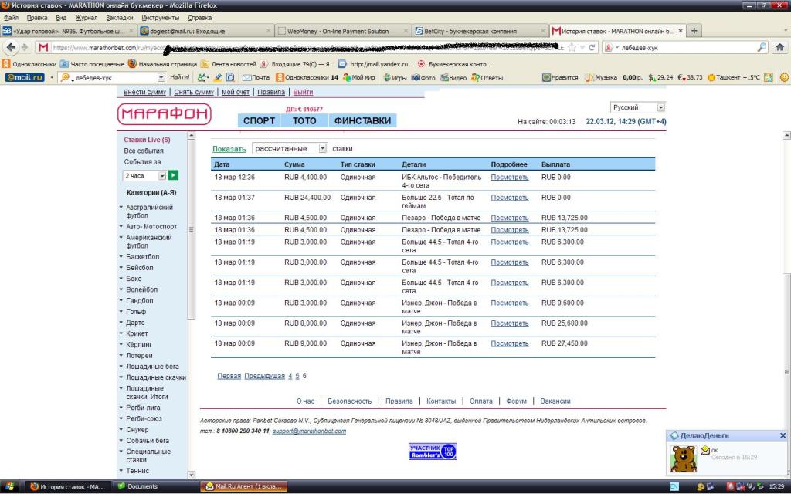Open the ФИНСТАВКИ section tab

[x=363, y=121]
